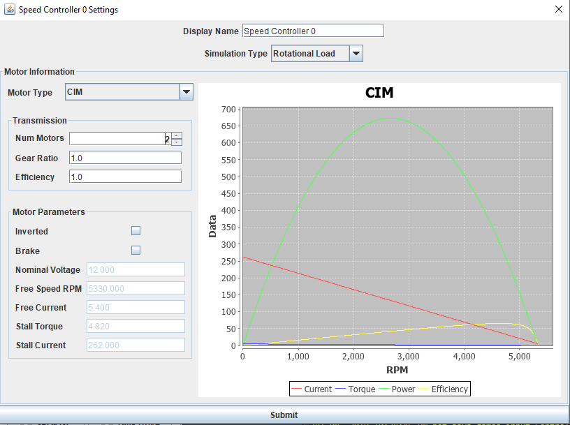Image resolution: width=570 pixels, height=425 pixels.
Task: Click the Stall Torque field
Action: (x=136, y=326)
